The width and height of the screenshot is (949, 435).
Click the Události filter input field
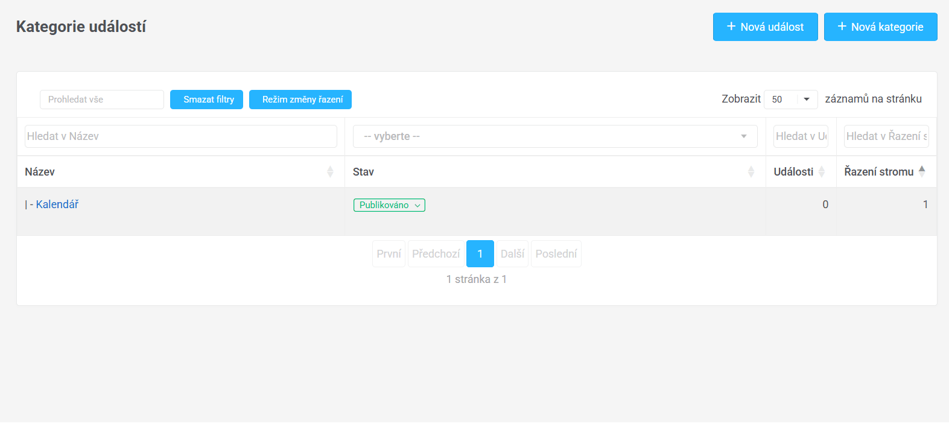[x=801, y=136]
